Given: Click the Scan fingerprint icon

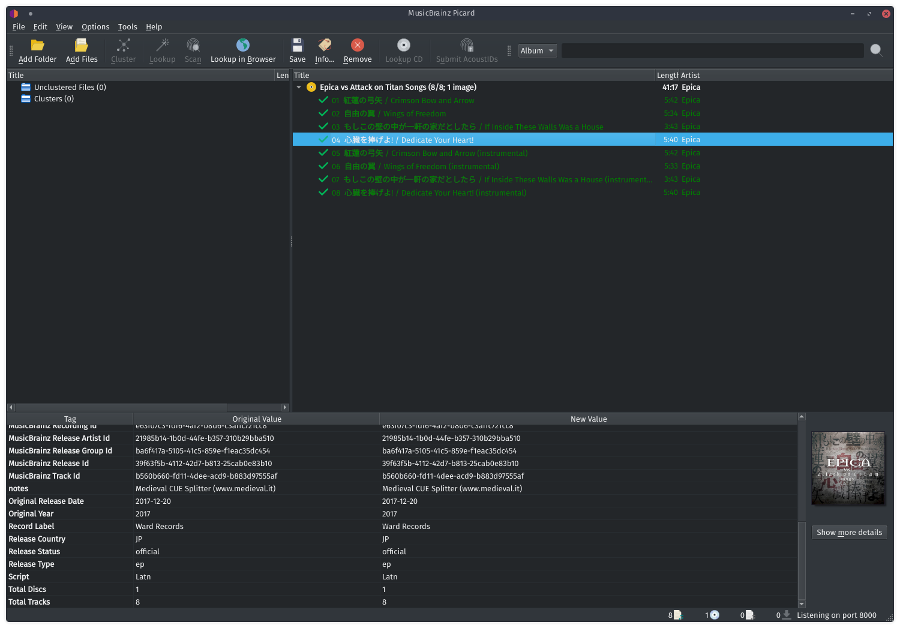Looking at the screenshot, I should click(193, 45).
